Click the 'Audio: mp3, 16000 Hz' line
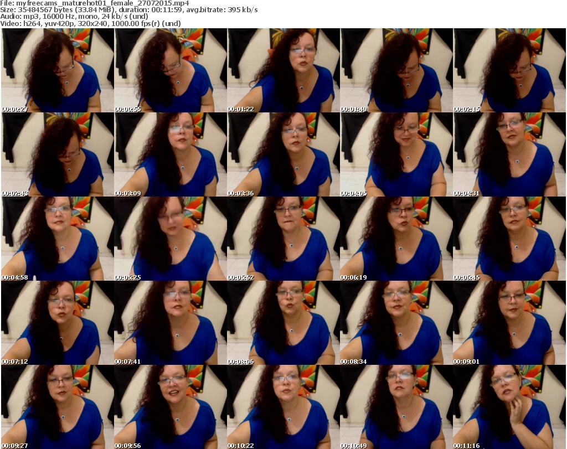Screen dimensions: 567x449 pos(74,17)
